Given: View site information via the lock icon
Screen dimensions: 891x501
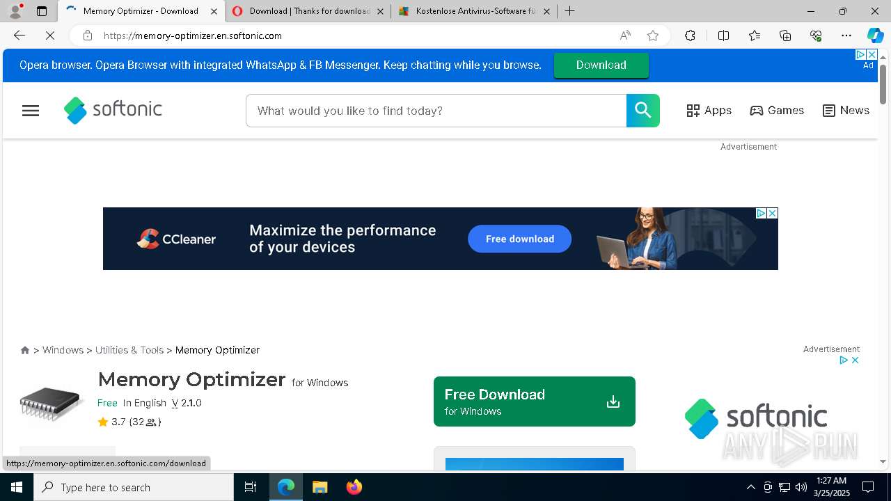Looking at the screenshot, I should pos(87,35).
